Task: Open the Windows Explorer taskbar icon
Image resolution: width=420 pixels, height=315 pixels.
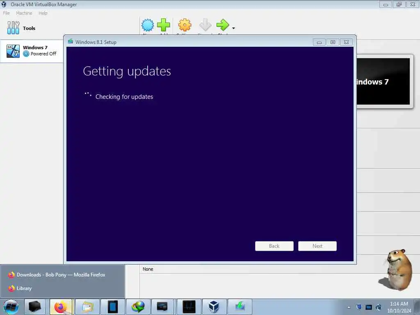Action: coord(87,307)
